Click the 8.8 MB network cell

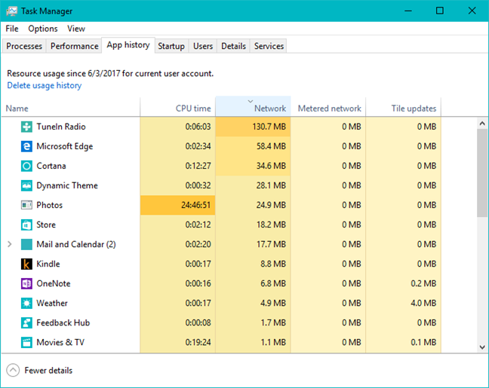tap(253, 264)
